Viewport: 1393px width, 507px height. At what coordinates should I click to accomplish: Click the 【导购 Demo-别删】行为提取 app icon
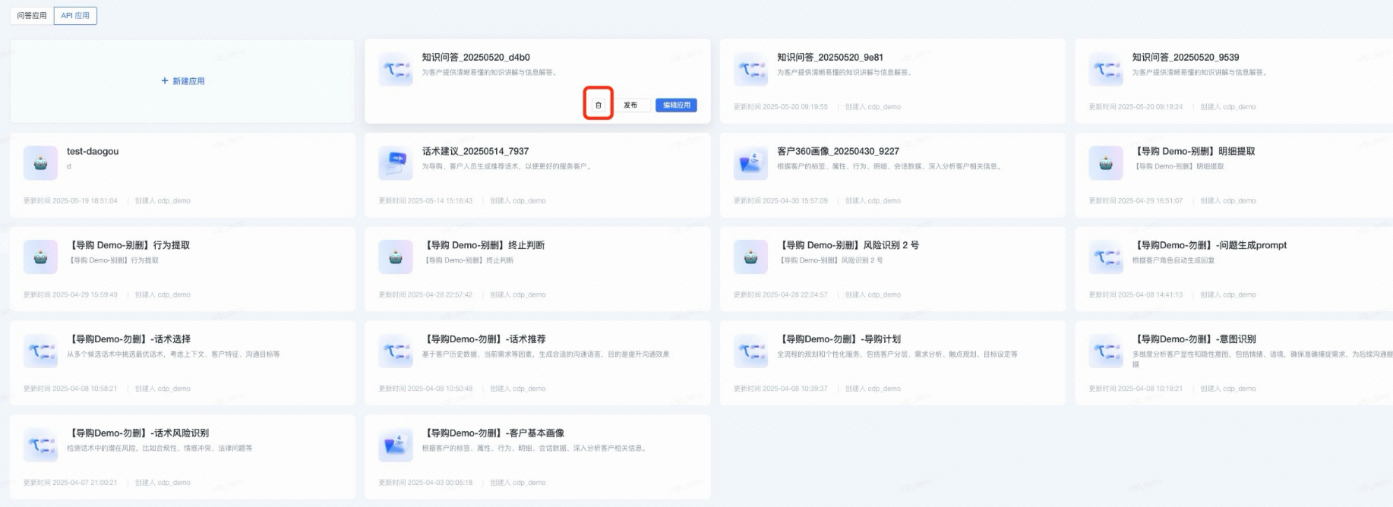point(40,257)
